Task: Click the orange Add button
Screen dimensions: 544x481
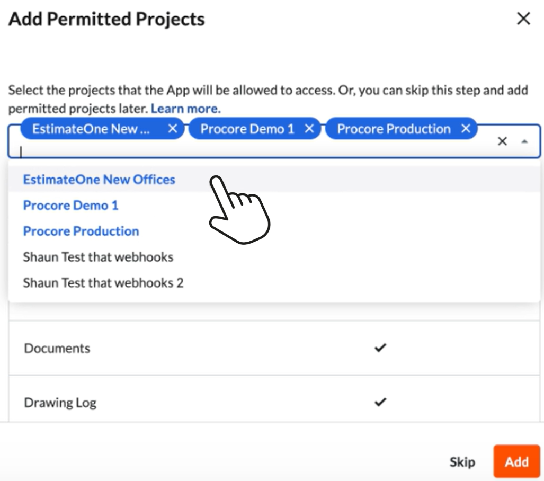Action: pos(516,461)
